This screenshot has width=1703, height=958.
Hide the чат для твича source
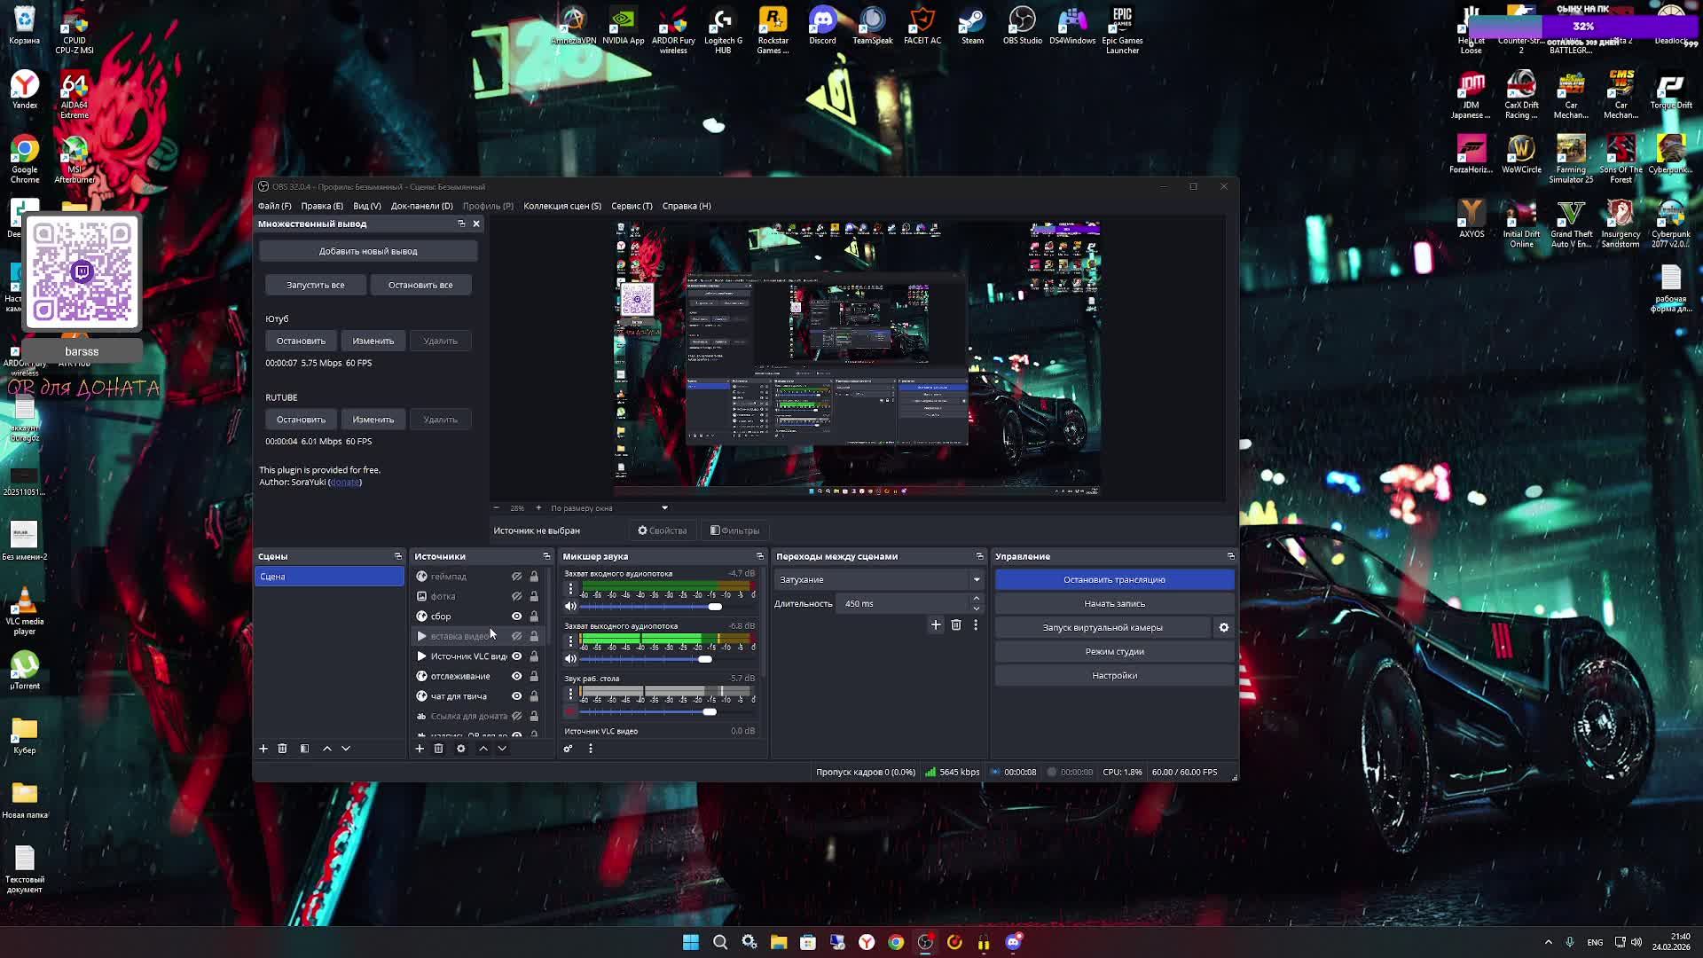(516, 696)
